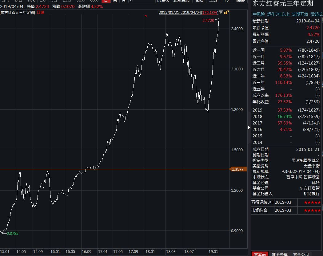Click the 2019 return 37.33%
This screenshot has width=323, height=256.
pos(285,110)
